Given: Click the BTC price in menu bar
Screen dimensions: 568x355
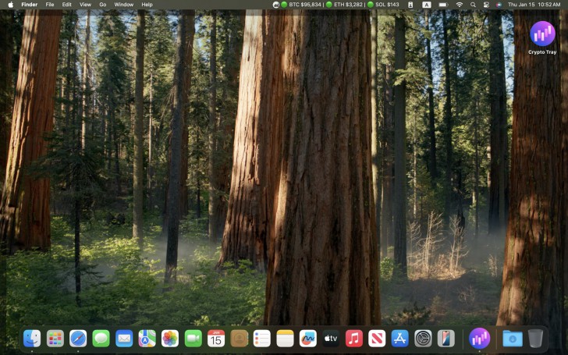Looking at the screenshot, I should click(304, 5).
